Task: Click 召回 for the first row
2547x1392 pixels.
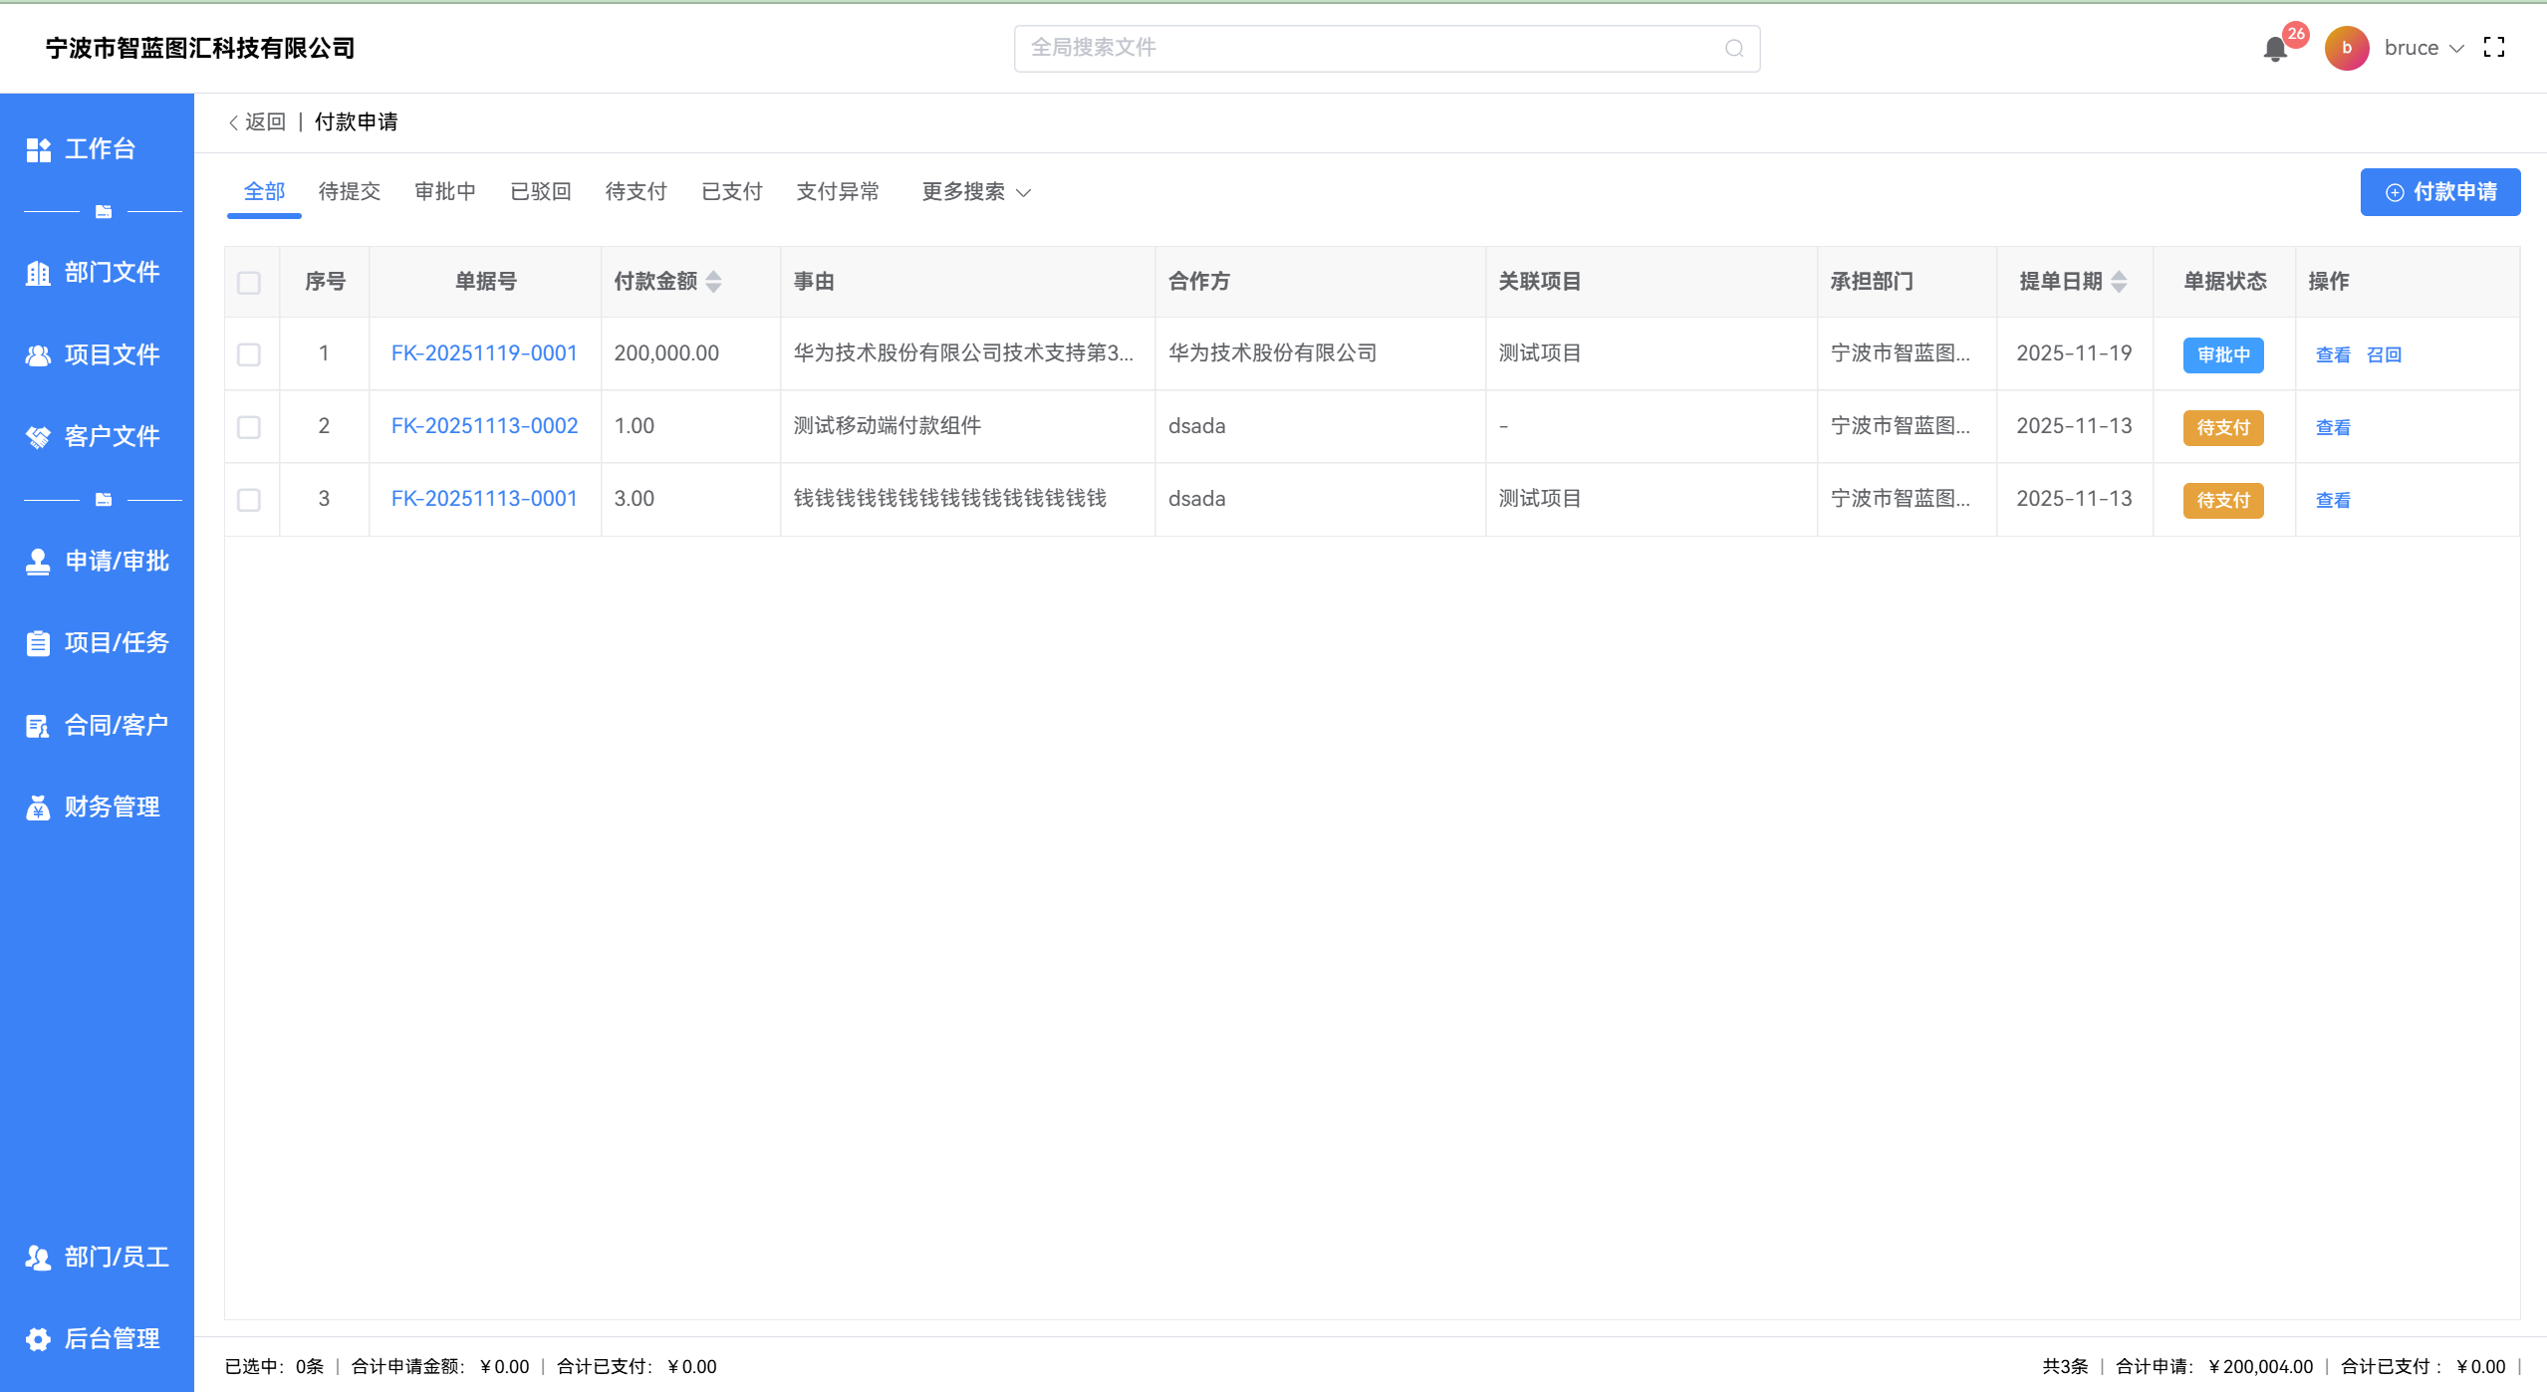Action: (x=2384, y=354)
